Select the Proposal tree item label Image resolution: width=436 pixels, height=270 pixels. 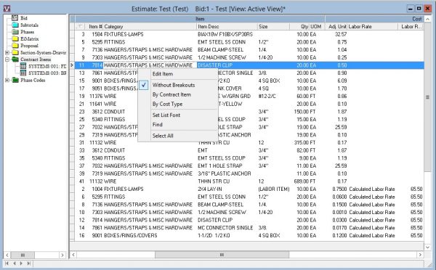(29, 46)
